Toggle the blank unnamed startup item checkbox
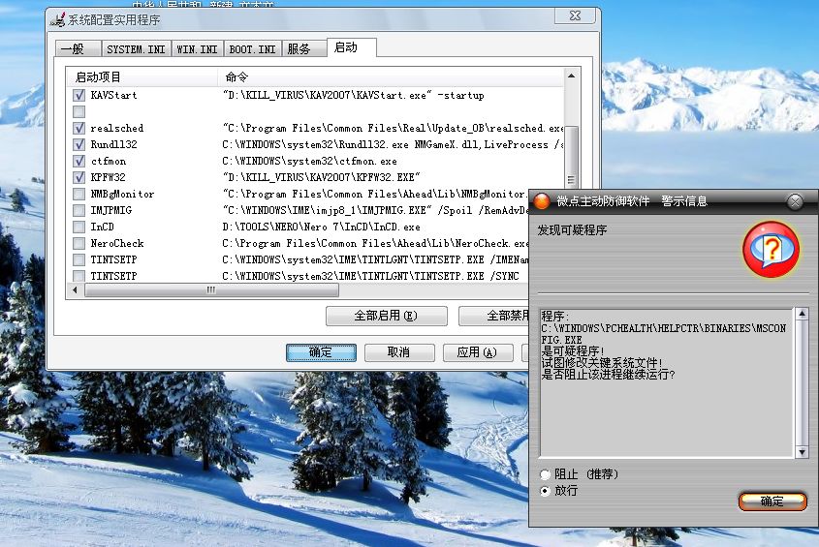The width and height of the screenshot is (819, 547). click(x=79, y=111)
